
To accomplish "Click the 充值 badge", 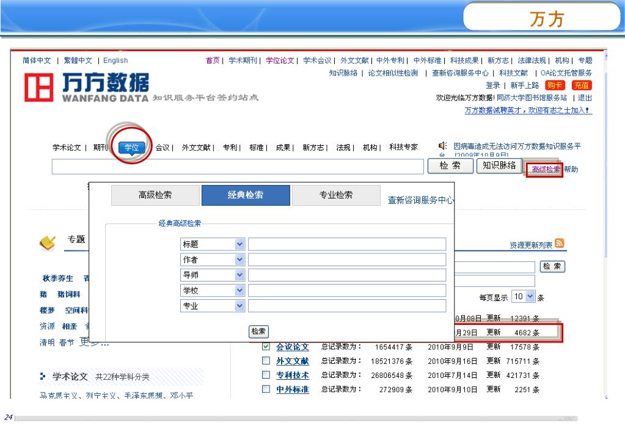I will (x=581, y=85).
